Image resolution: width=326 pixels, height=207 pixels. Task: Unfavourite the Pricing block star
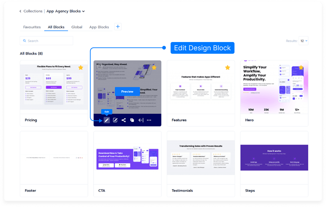click(x=80, y=68)
